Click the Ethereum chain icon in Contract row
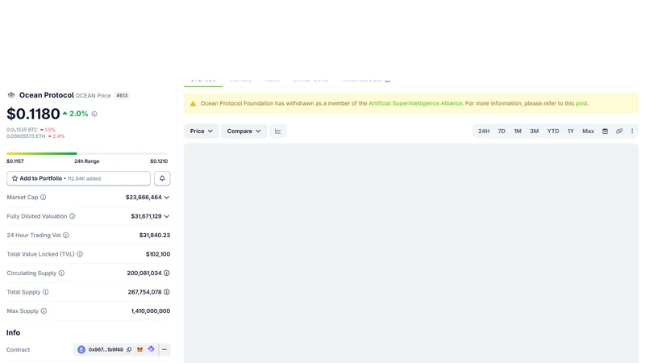645x363 pixels. tap(81, 349)
